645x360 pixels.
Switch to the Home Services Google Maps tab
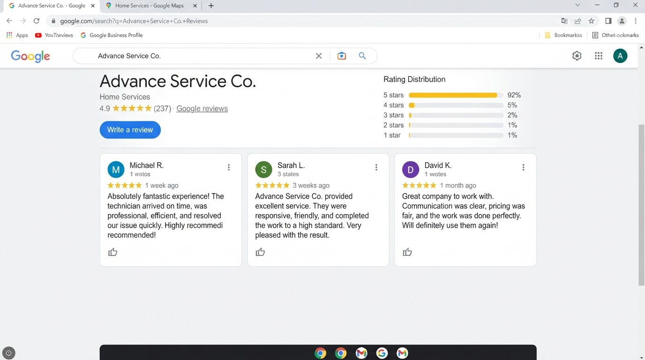click(149, 6)
